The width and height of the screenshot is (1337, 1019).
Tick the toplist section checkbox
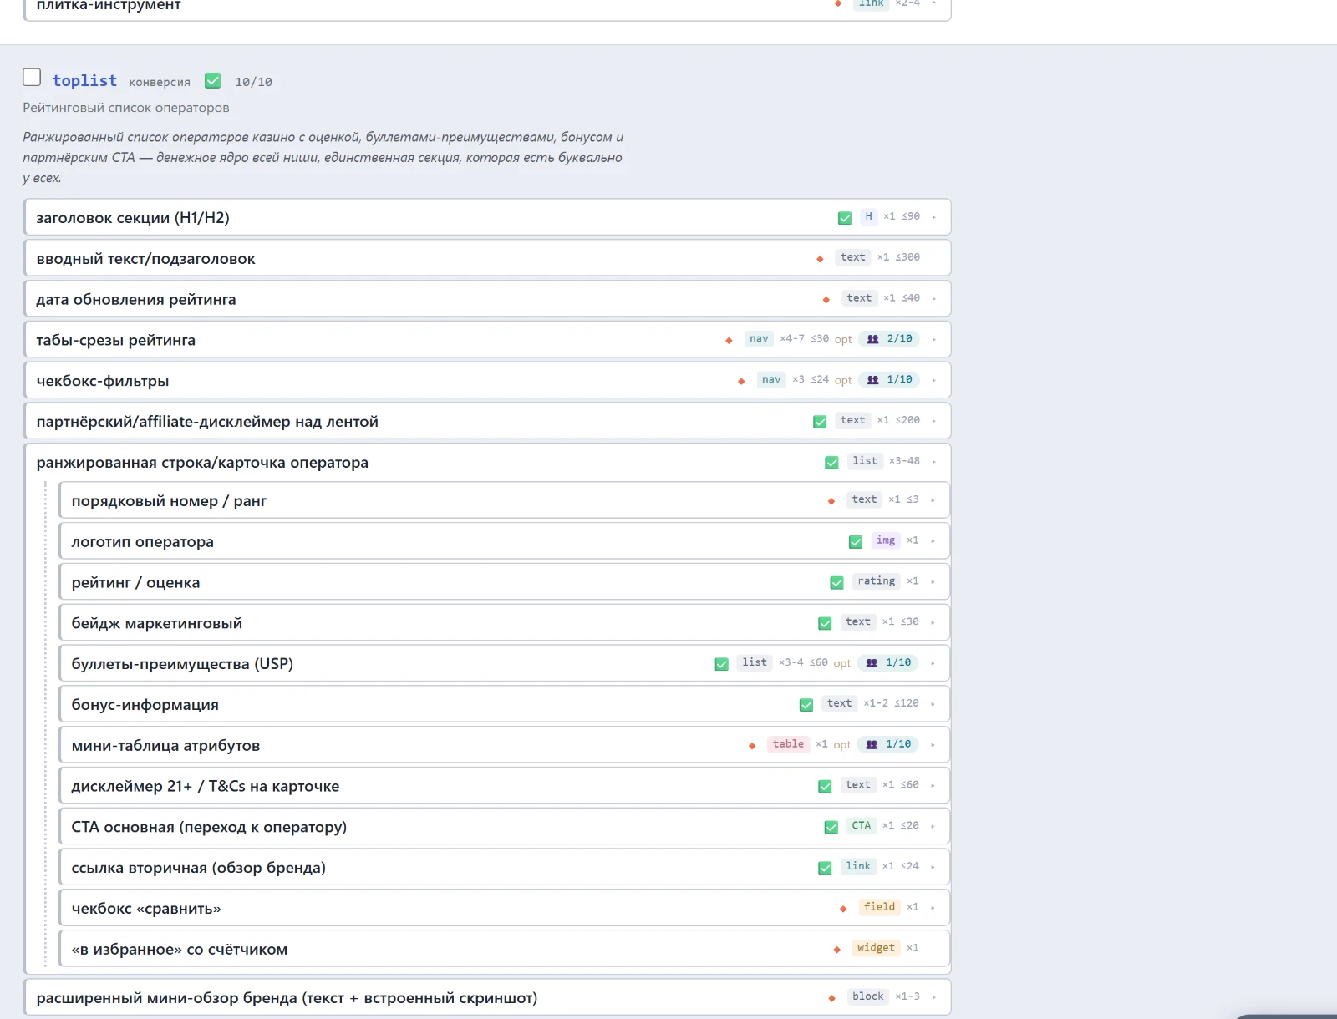click(x=32, y=77)
